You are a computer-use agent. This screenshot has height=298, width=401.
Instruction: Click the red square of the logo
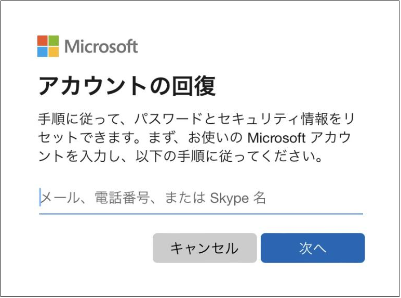(x=43, y=41)
